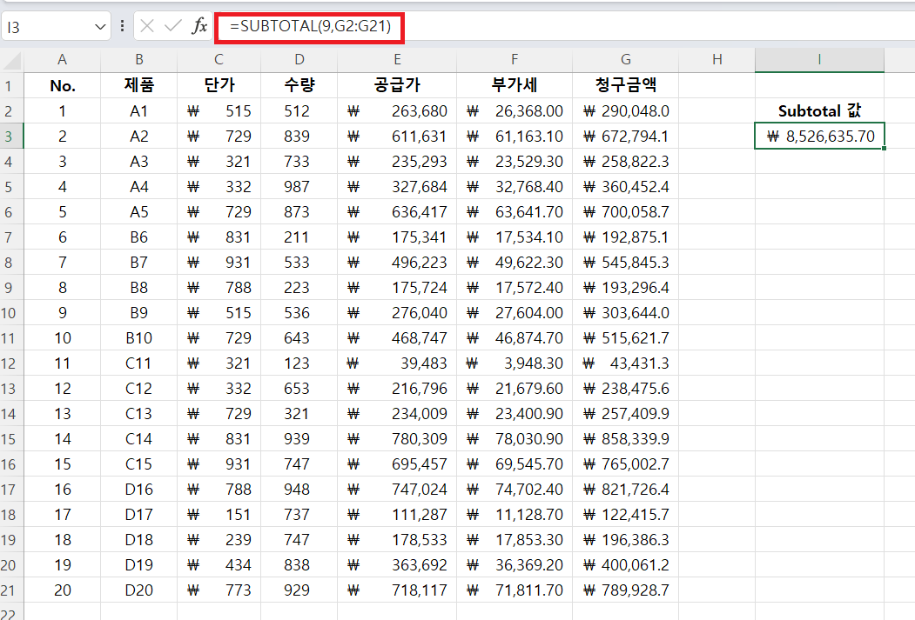The height and width of the screenshot is (620, 915).
Task: Select column I header
Action: pyautogui.click(x=819, y=60)
